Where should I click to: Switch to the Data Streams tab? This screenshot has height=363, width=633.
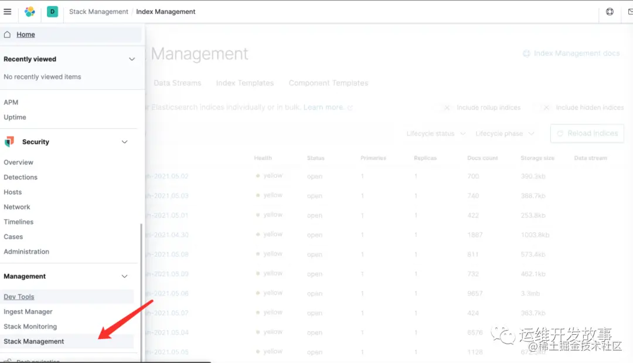coord(177,83)
